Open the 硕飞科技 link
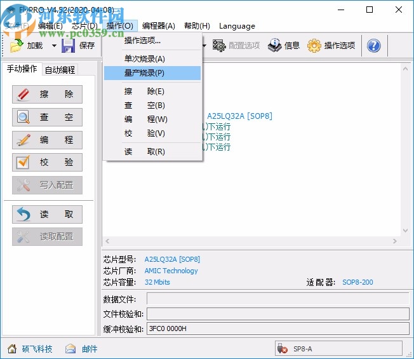This screenshot has width=414, height=359. [x=37, y=349]
